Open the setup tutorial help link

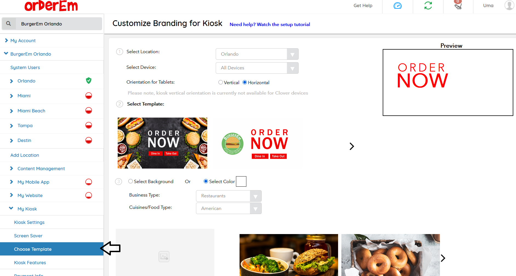click(x=270, y=24)
